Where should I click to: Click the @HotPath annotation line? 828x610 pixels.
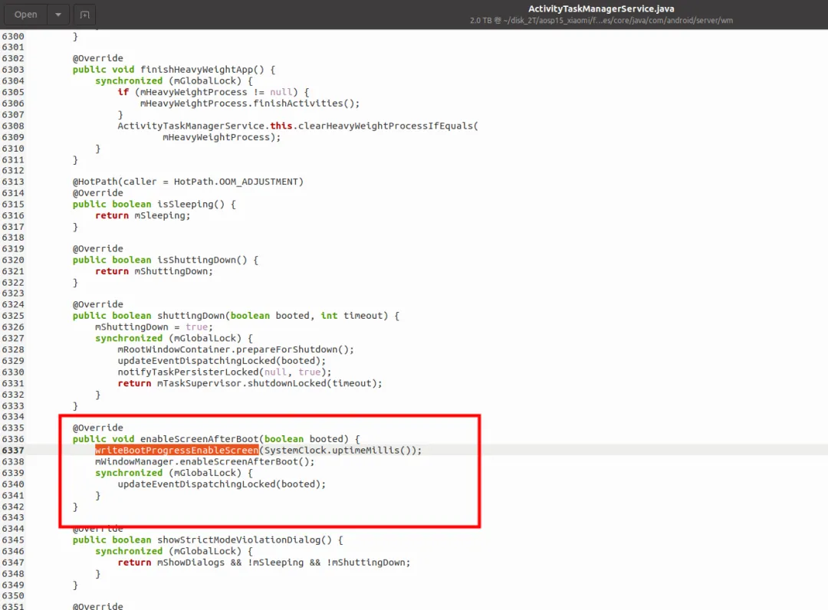tap(188, 182)
